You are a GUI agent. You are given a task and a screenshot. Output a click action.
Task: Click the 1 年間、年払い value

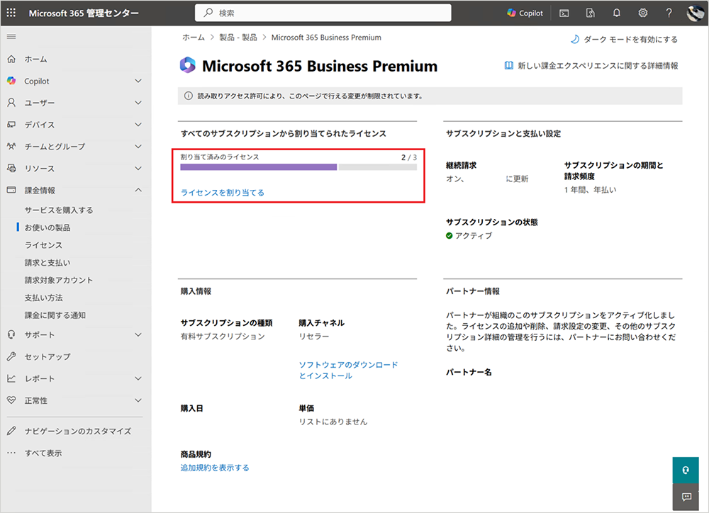pyautogui.click(x=590, y=190)
